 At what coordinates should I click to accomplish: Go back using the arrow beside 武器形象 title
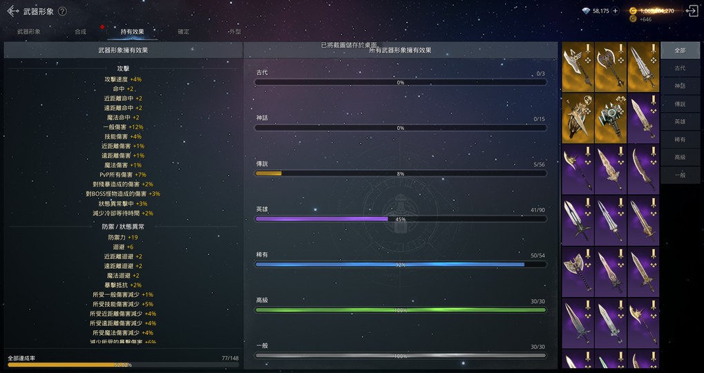pyautogui.click(x=13, y=11)
